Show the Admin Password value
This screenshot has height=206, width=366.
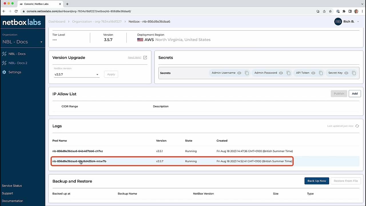[281, 73]
